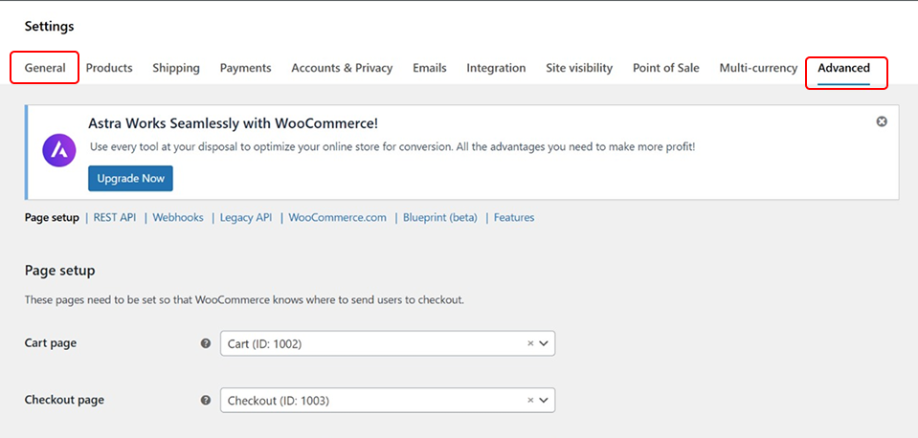Expand the Checkout page dropdown
Image resolution: width=918 pixels, height=438 pixels.
click(x=544, y=401)
